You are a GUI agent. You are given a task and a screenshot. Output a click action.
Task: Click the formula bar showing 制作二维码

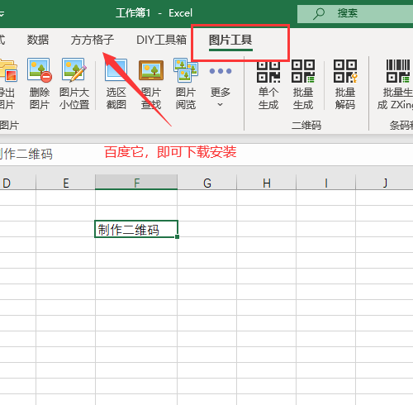click(206, 155)
